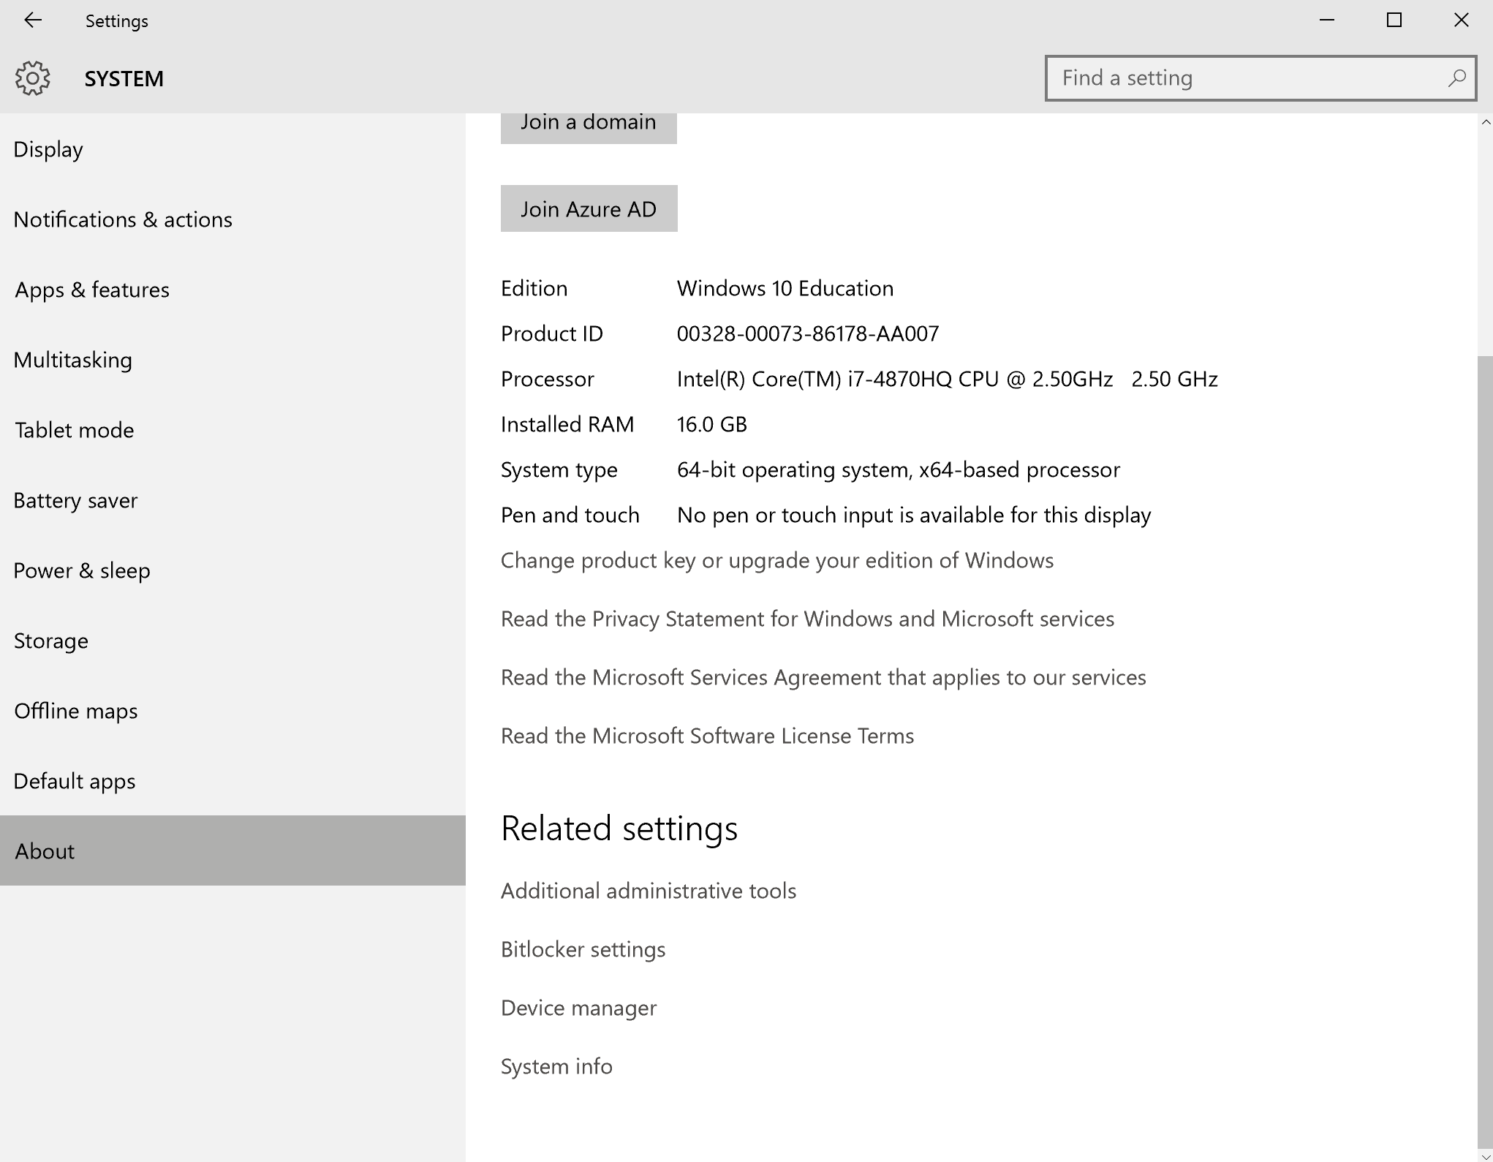This screenshot has height=1162, width=1493.
Task: Open the Tablet mode settings
Action: pos(75,430)
